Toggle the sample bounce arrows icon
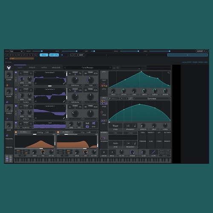The width and height of the screenshot is (213, 213). pyautogui.click(x=93, y=127)
